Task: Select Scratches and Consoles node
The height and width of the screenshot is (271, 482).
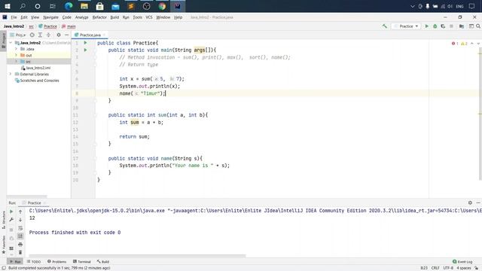Action: coord(37,81)
